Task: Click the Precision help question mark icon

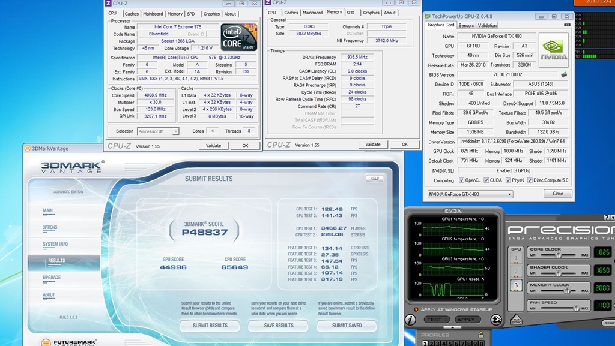Action: pyautogui.click(x=607, y=217)
